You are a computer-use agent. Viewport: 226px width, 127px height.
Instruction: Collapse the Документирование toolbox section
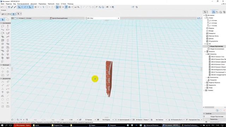[x=1, y=79]
